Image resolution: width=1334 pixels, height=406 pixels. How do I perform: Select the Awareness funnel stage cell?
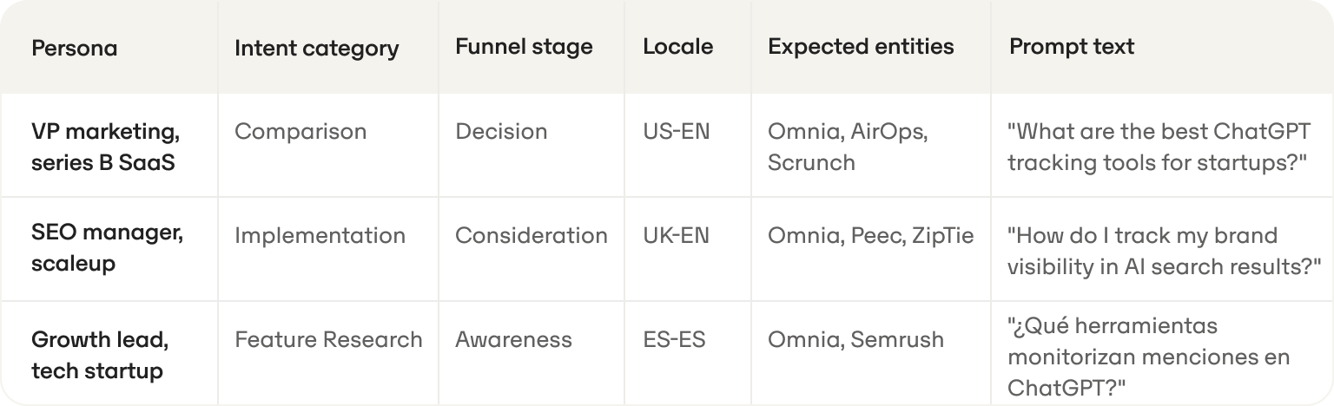click(x=513, y=340)
